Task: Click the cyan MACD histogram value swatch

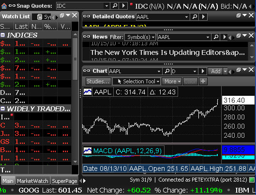Action: click(238, 157)
